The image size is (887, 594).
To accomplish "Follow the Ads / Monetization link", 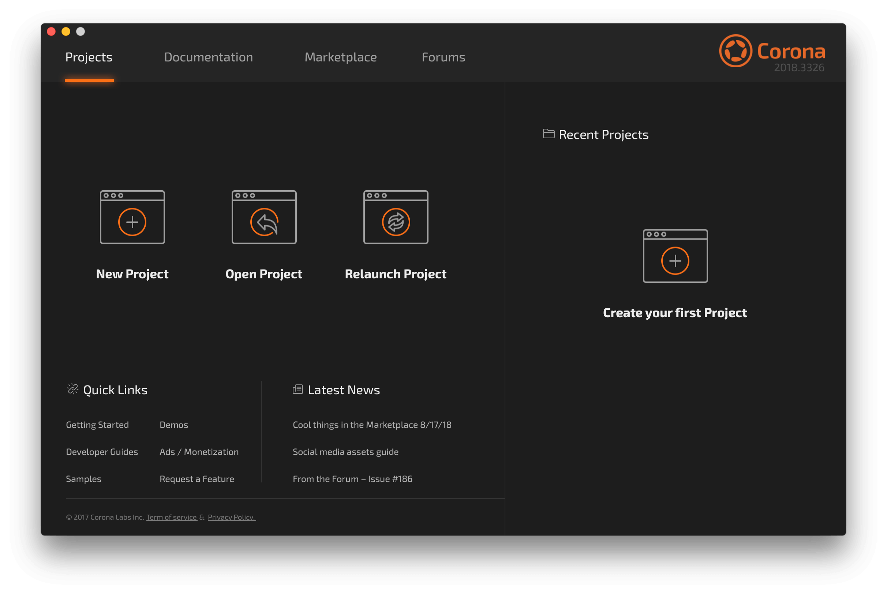I will point(199,452).
